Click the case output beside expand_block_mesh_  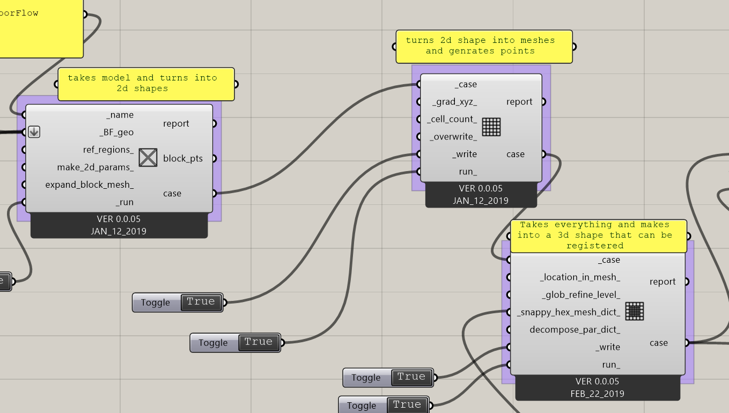172,193
